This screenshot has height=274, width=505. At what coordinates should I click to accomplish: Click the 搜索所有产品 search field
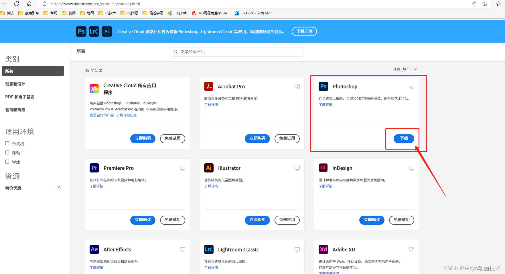coord(236,52)
